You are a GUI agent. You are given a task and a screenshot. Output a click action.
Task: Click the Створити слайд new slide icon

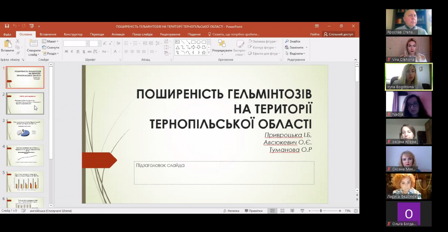click(x=33, y=44)
